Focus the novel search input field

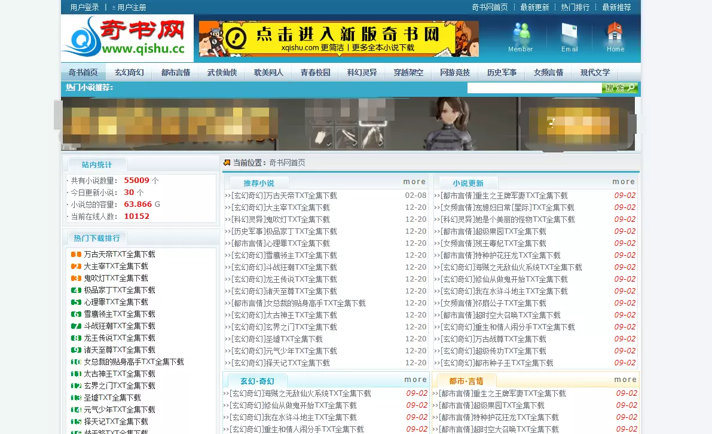tap(534, 88)
